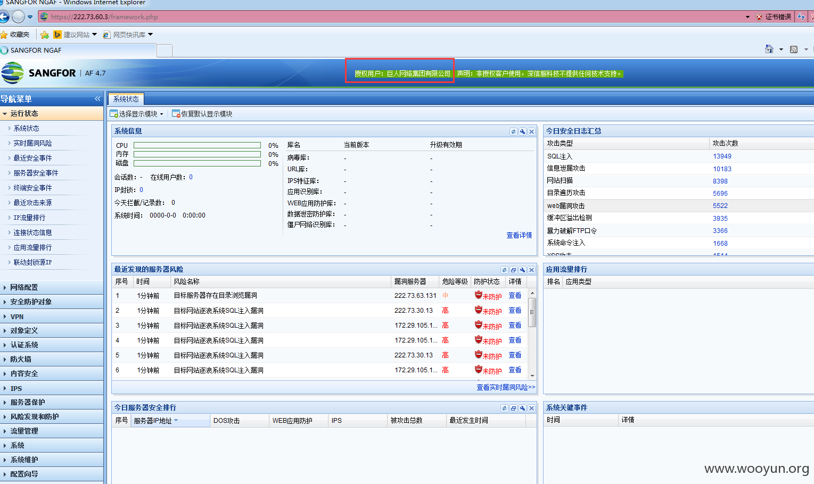Refresh the 最近发现的服务器风险 panel
This screenshot has height=484, width=814.
point(504,270)
